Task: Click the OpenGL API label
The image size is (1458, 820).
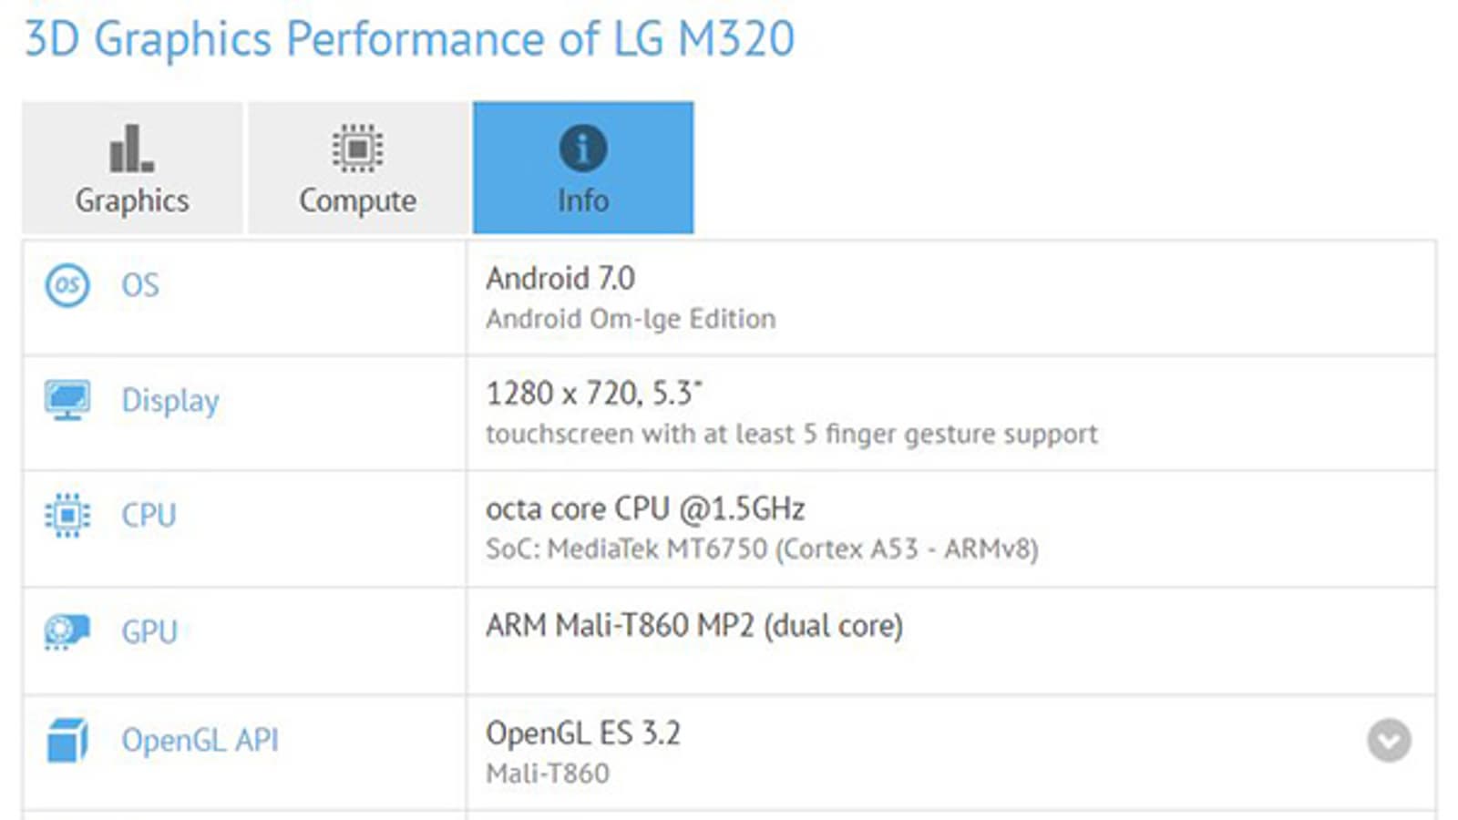Action: pos(200,740)
